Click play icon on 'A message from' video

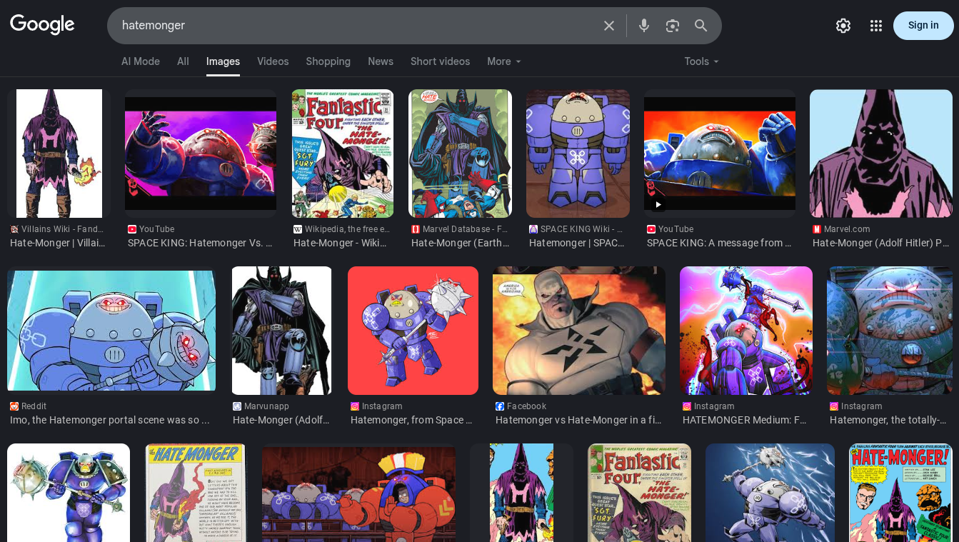tap(658, 205)
